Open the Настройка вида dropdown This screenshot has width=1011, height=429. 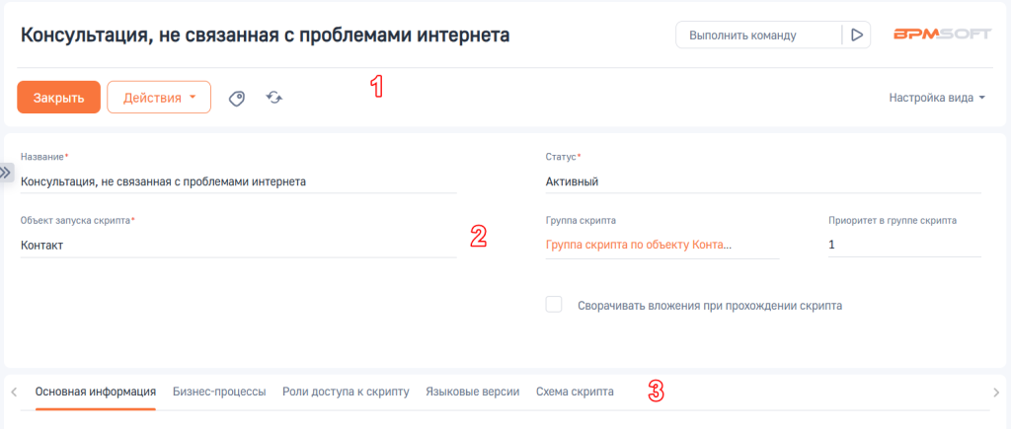click(938, 98)
